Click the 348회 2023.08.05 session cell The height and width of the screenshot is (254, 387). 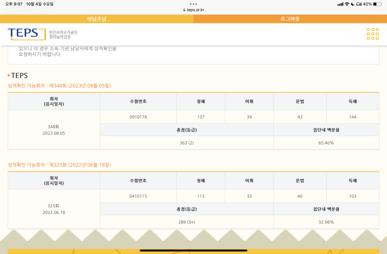click(54, 130)
